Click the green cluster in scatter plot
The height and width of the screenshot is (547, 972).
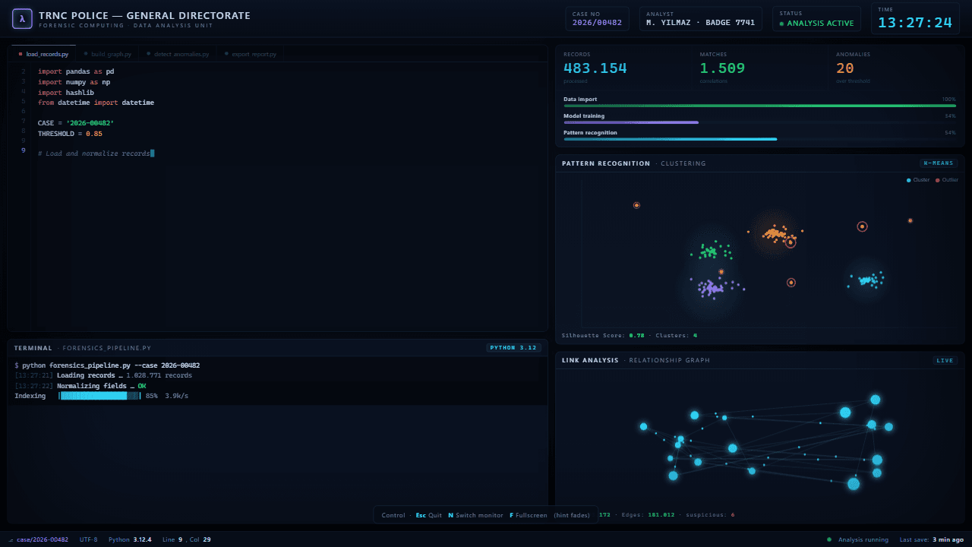tap(713, 251)
